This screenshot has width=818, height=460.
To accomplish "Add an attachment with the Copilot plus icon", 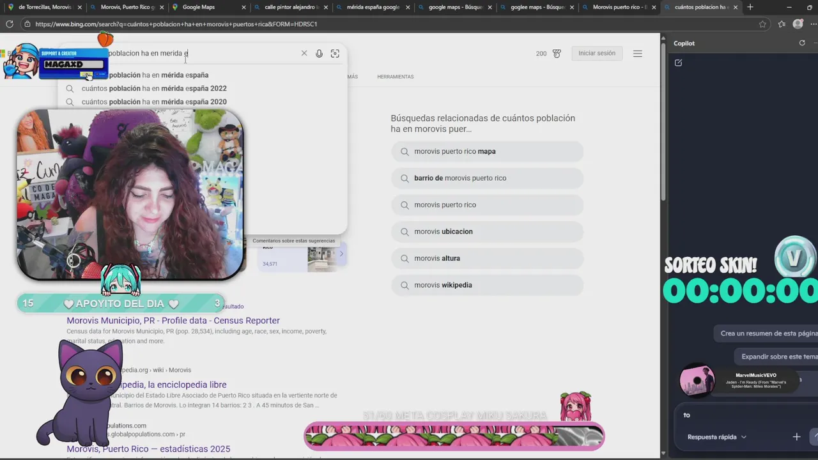I will (x=796, y=437).
